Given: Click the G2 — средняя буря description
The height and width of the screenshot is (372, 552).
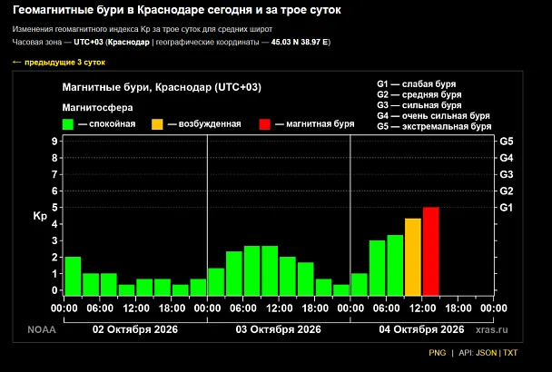Looking at the screenshot, I should tap(419, 94).
